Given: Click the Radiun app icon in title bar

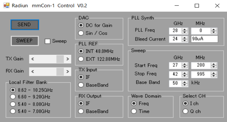Looking at the screenshot, I should click(x=7, y=6).
